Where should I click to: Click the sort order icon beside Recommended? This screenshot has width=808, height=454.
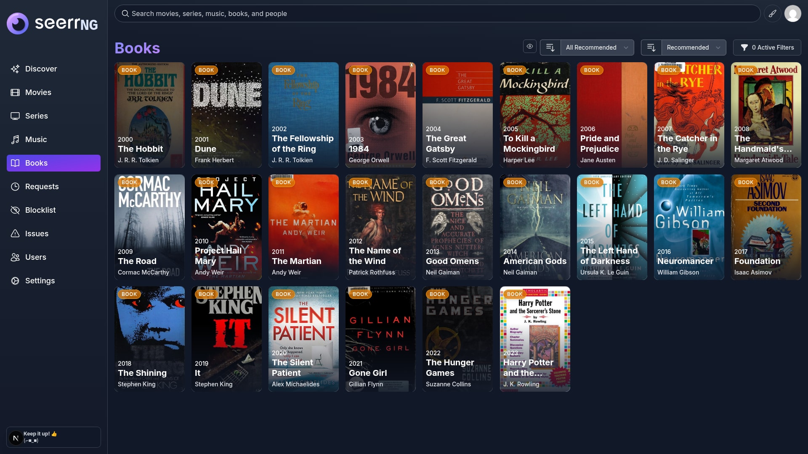651,48
